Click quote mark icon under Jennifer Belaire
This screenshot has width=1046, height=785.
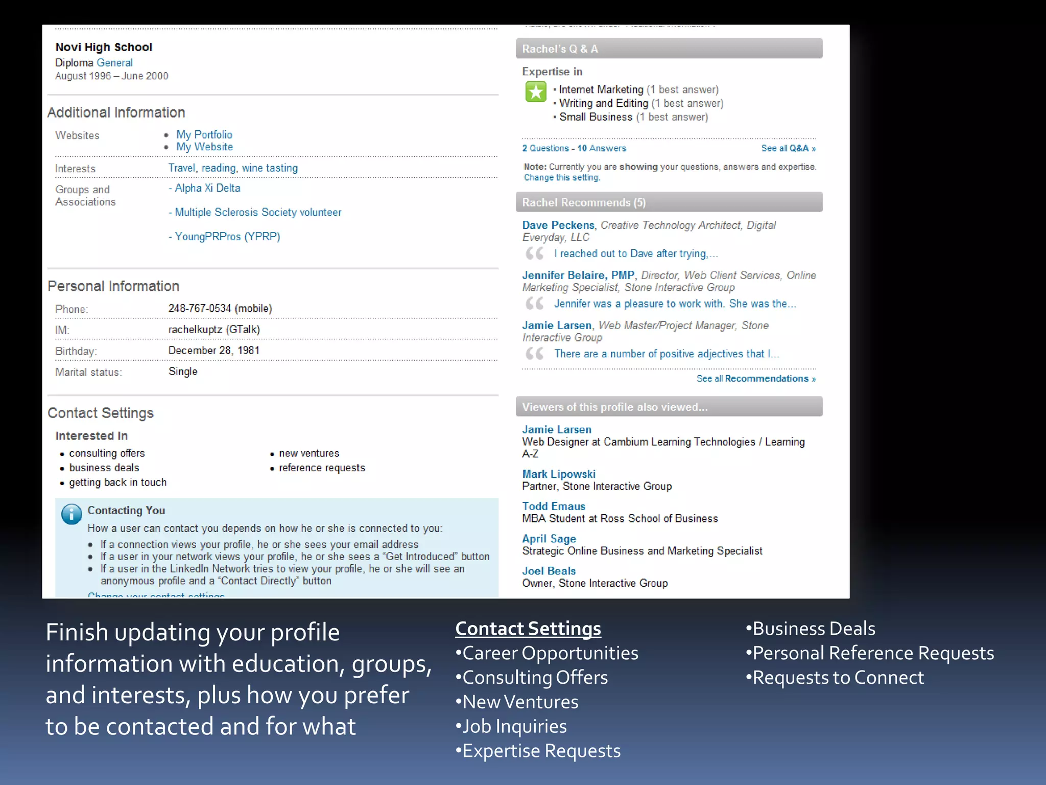pyautogui.click(x=535, y=304)
